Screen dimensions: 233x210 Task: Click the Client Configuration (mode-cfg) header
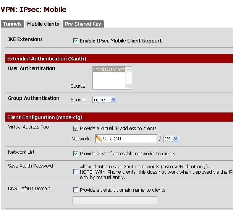point(119,117)
